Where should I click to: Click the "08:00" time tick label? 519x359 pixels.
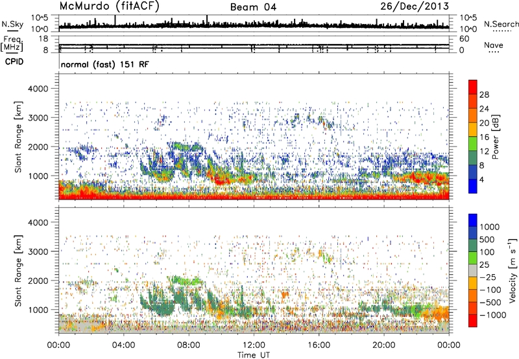tap(189, 345)
